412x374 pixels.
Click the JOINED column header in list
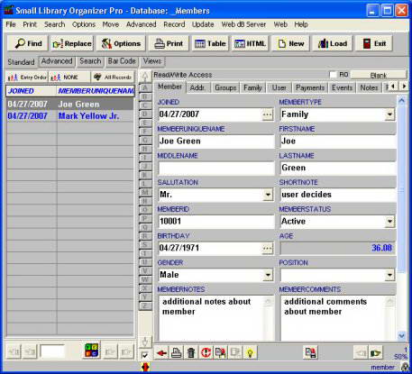[32, 91]
